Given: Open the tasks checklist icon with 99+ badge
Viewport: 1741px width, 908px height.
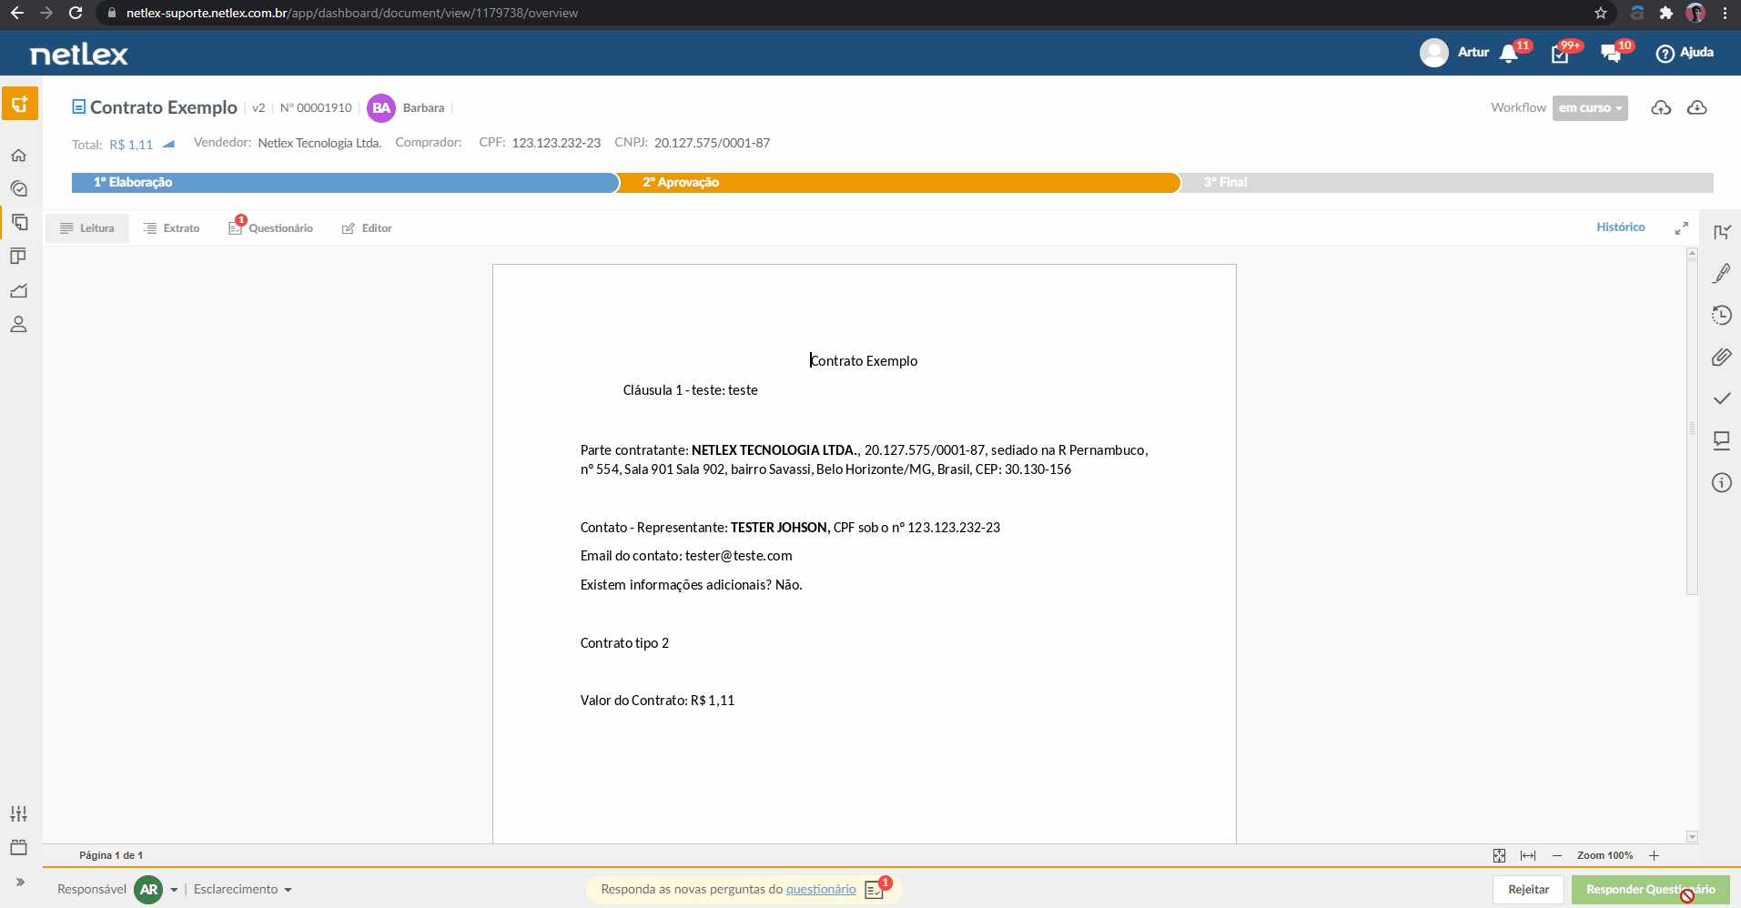Looking at the screenshot, I should coord(1561,53).
